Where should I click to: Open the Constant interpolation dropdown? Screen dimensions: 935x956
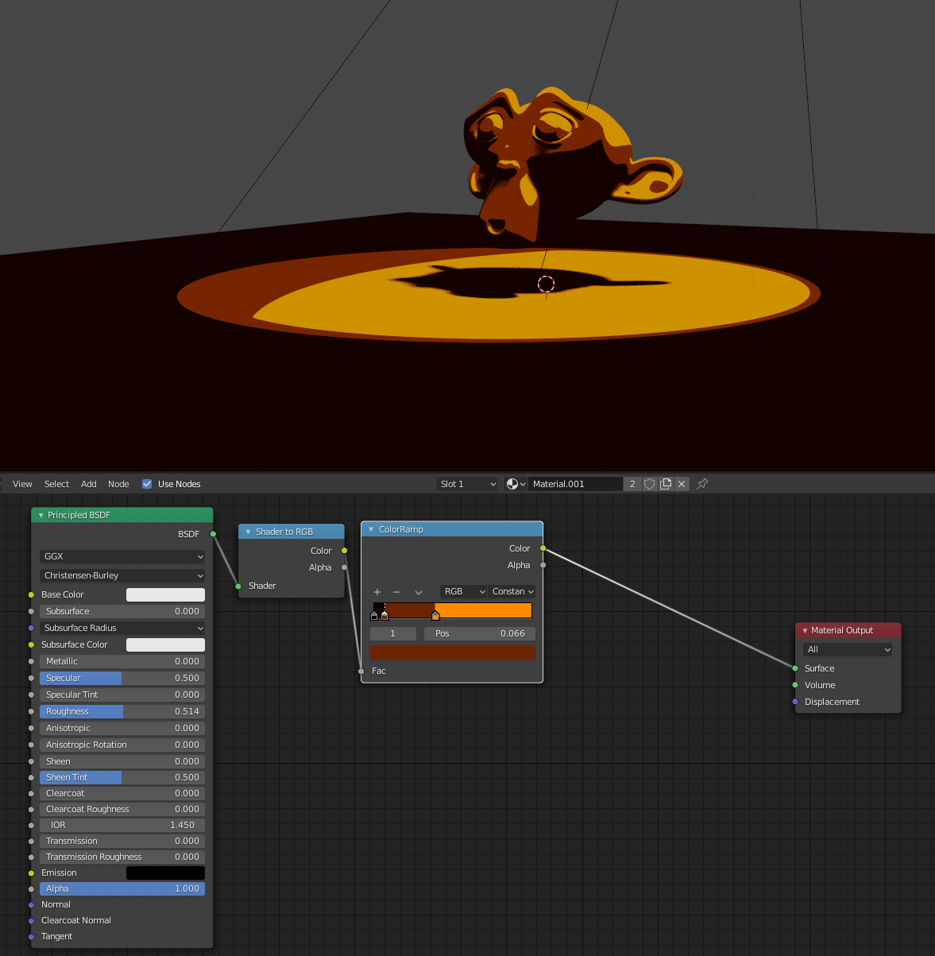[512, 592]
